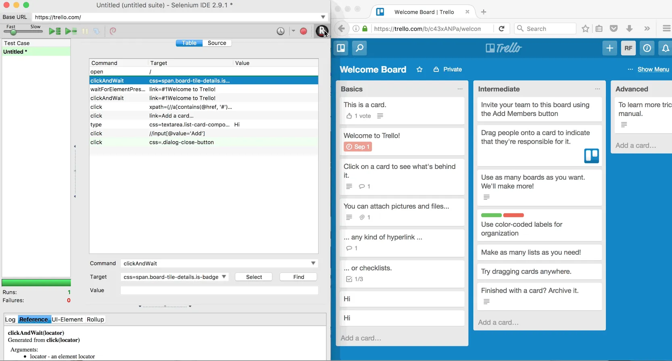The height and width of the screenshot is (361, 672).
Task: Switch to the Source view tab
Action: pos(217,43)
